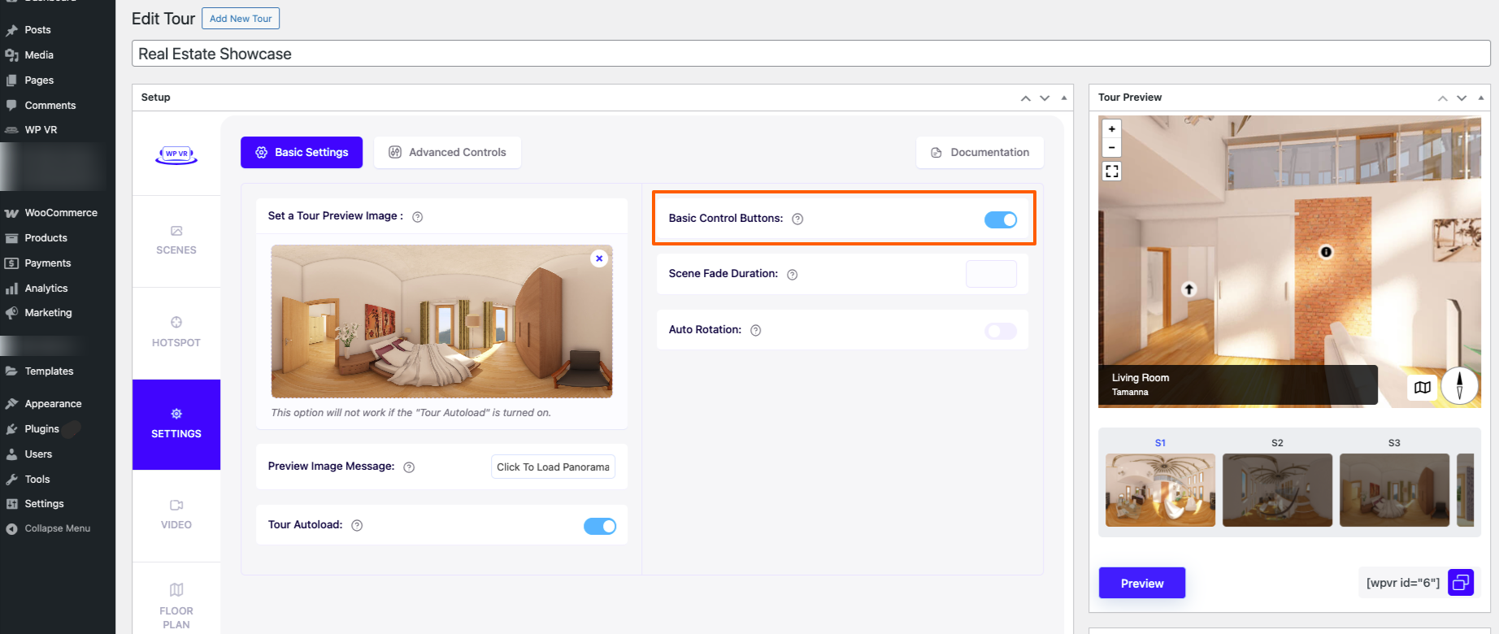Open the floor map icon in preview
1499x634 pixels.
point(1422,388)
